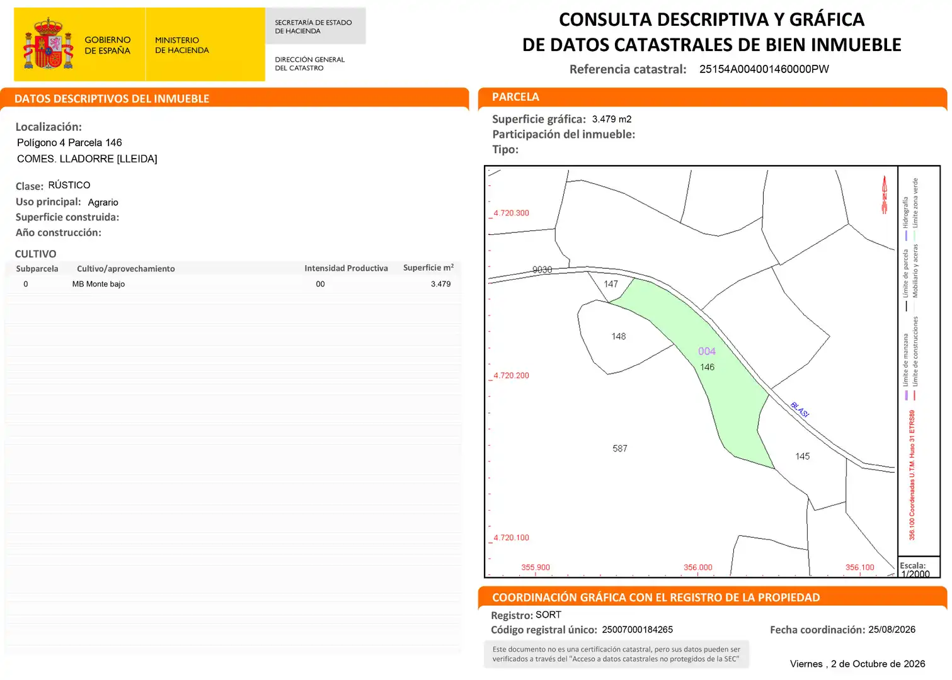This screenshot has height=680, width=952.
Task: Click the 'Cultivo/aprovechamiento' column header
Action: (x=126, y=269)
